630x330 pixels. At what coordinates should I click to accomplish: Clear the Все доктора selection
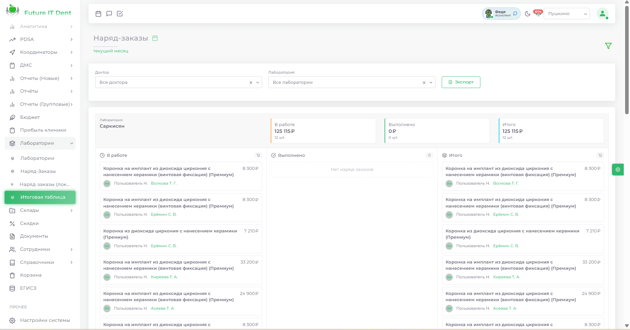251,82
